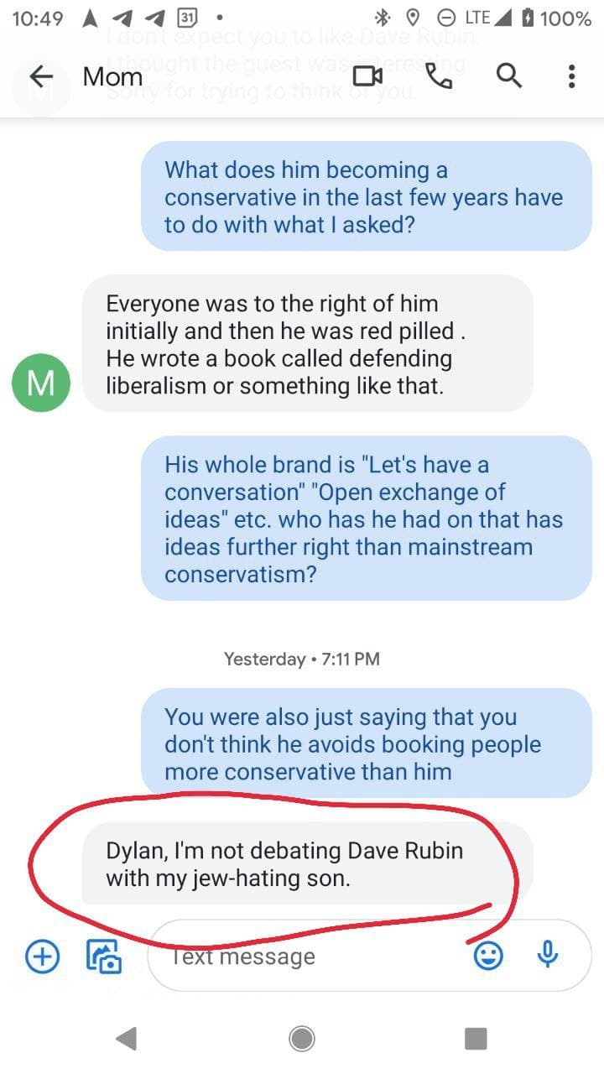Tap the "His whole brand is" message
The image size is (604, 1074).
(367, 518)
